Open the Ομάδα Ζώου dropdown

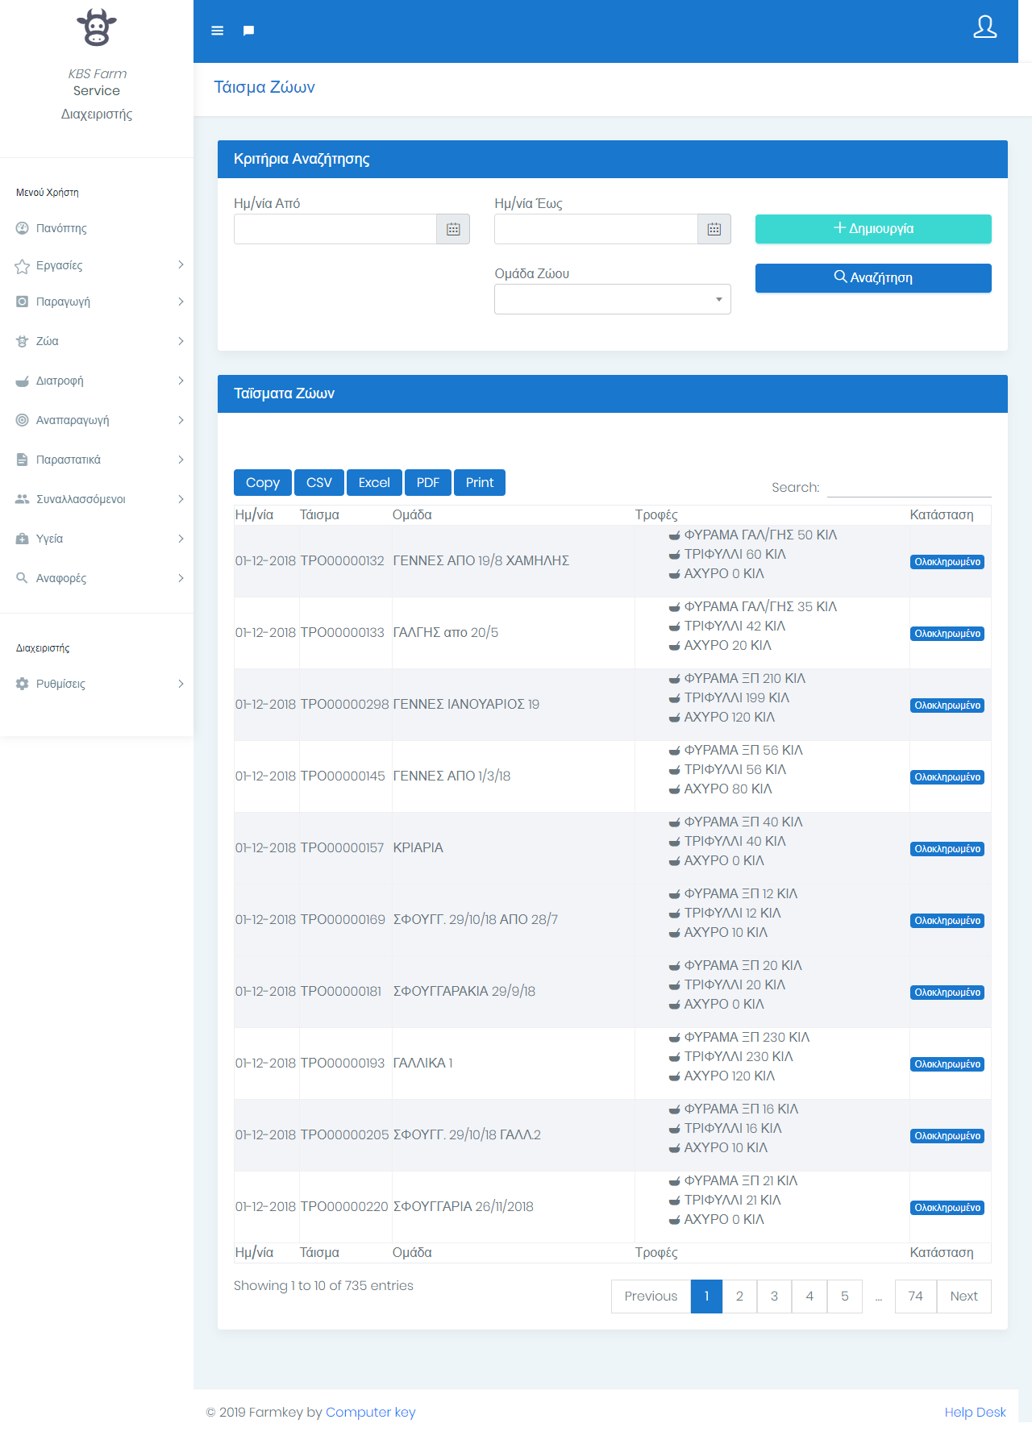pos(612,299)
